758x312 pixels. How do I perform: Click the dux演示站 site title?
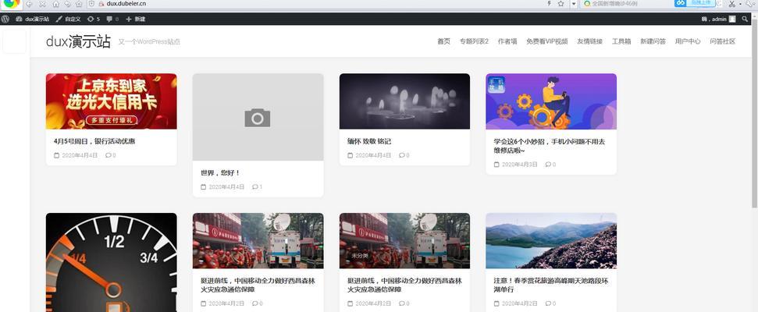(78, 41)
